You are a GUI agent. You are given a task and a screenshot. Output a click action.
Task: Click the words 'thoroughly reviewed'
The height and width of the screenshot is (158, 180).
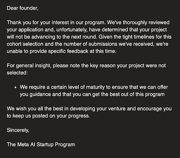point(146,23)
